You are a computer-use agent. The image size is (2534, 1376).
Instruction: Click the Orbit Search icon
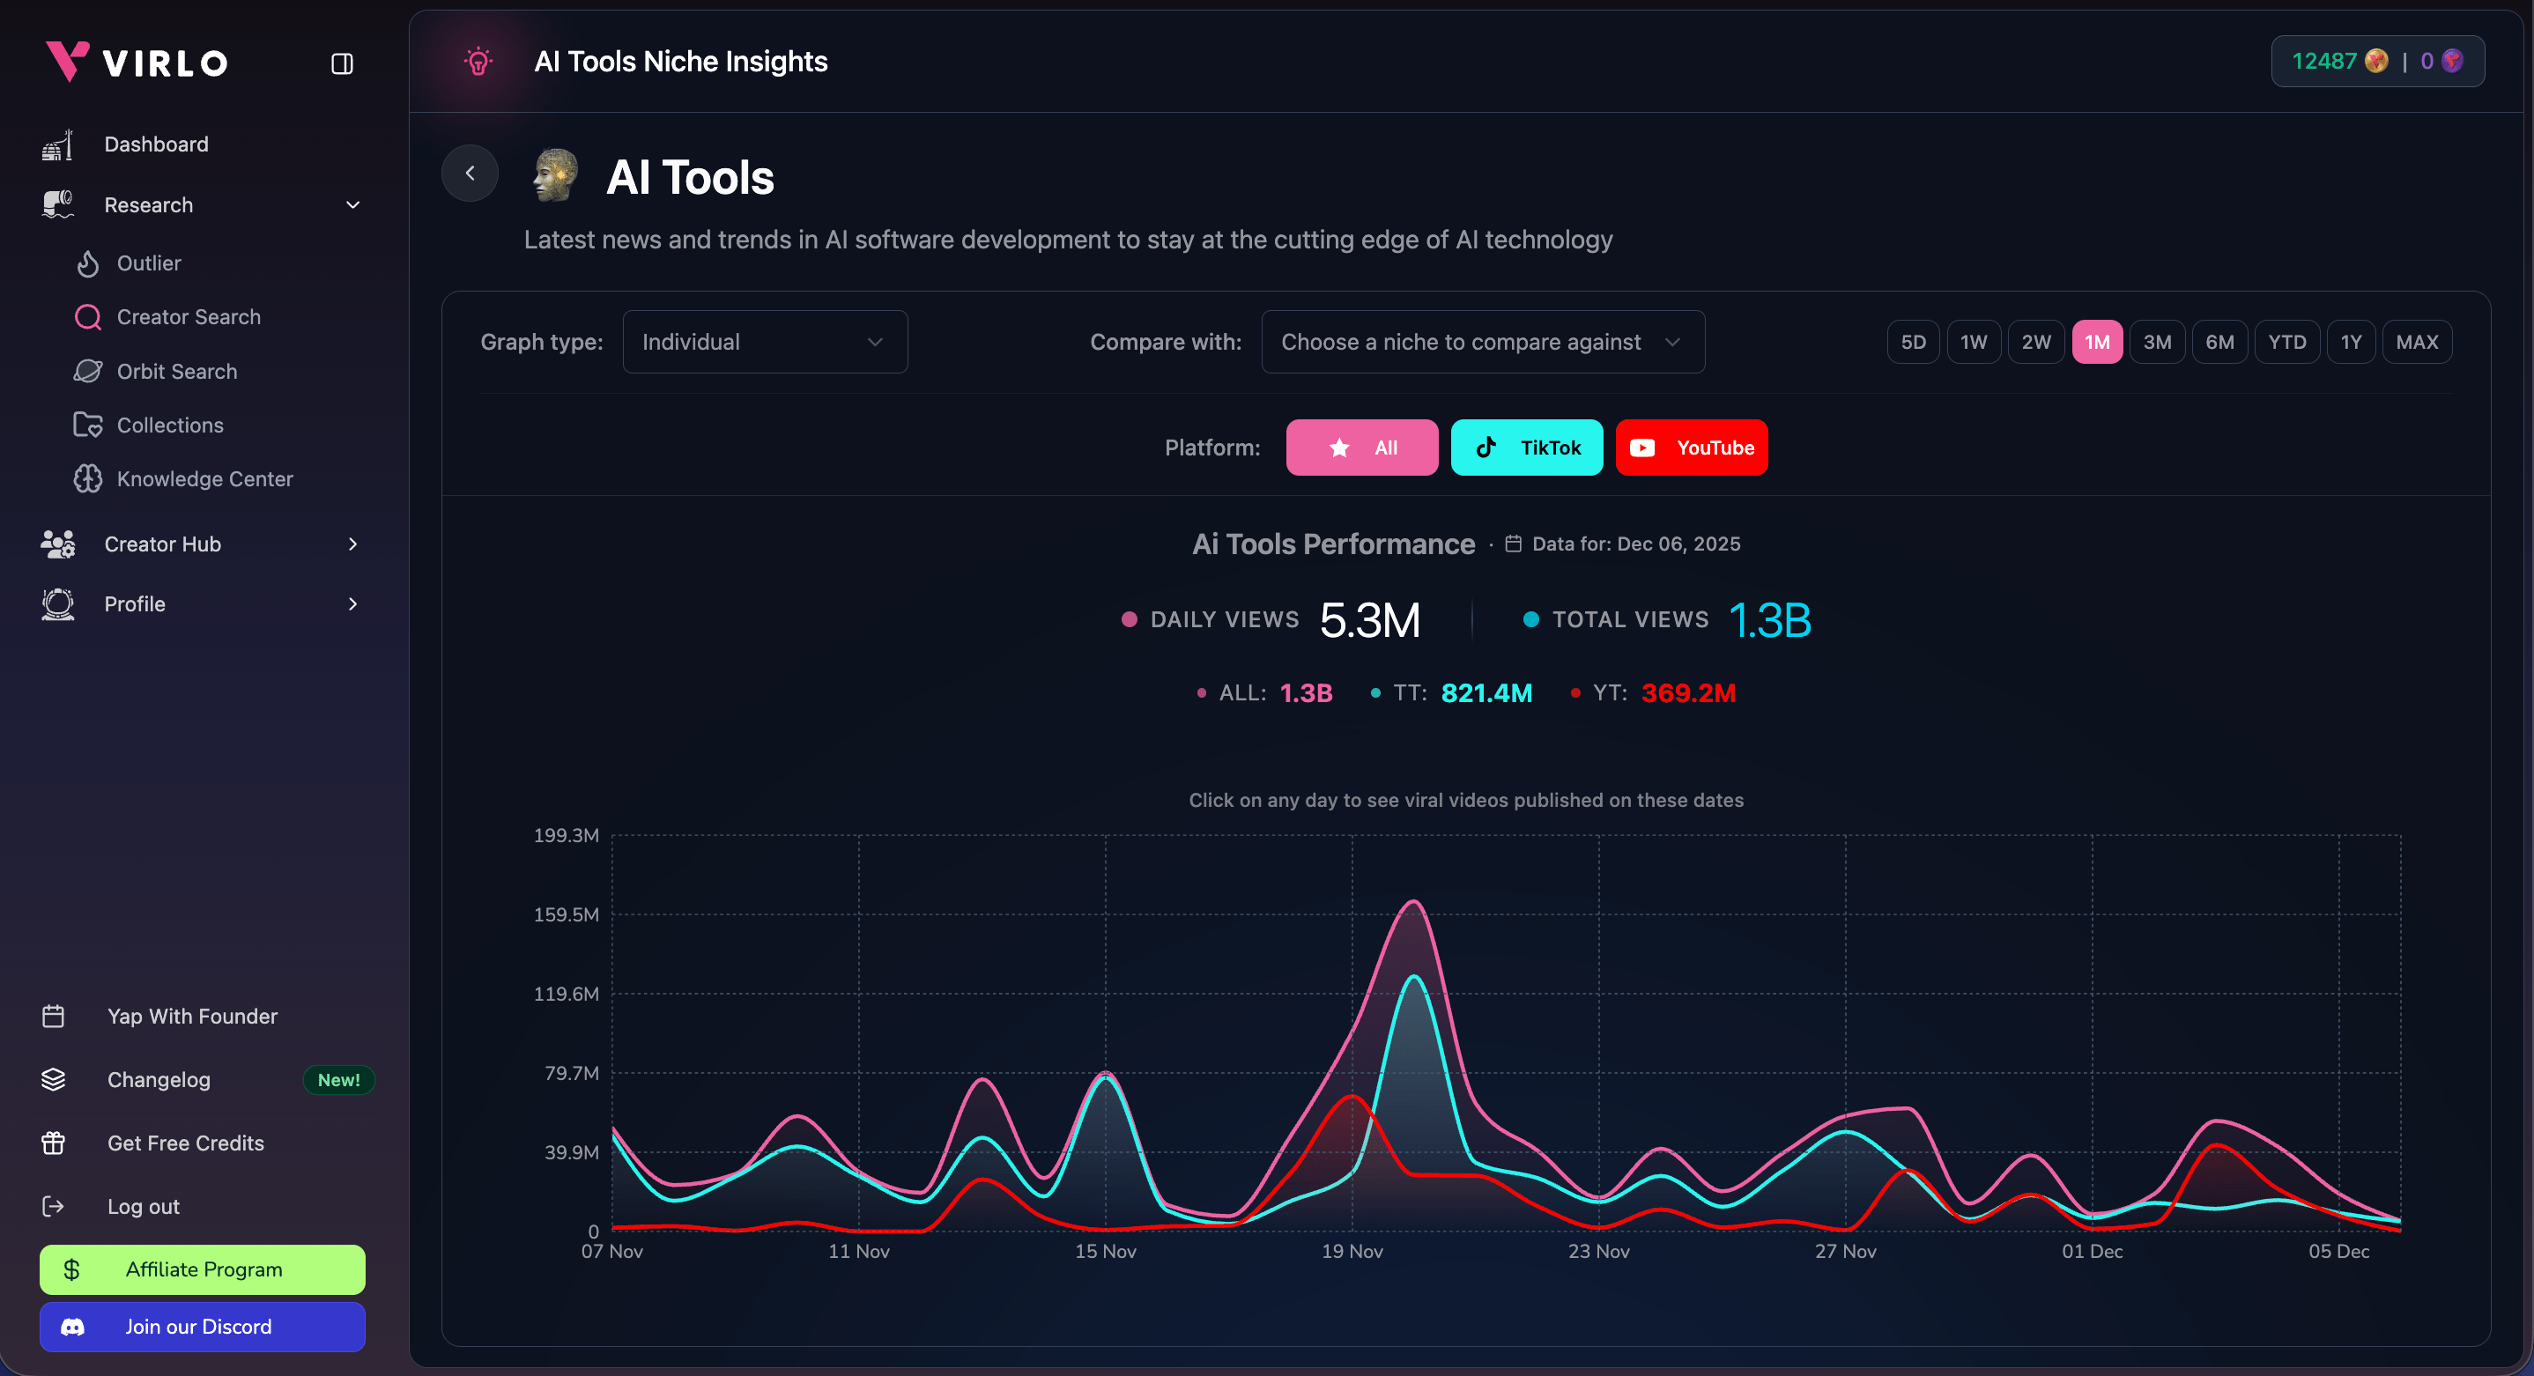(87, 371)
